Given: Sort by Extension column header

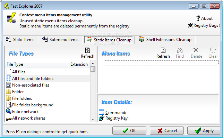Looking at the screenshot, I should point(79,64).
